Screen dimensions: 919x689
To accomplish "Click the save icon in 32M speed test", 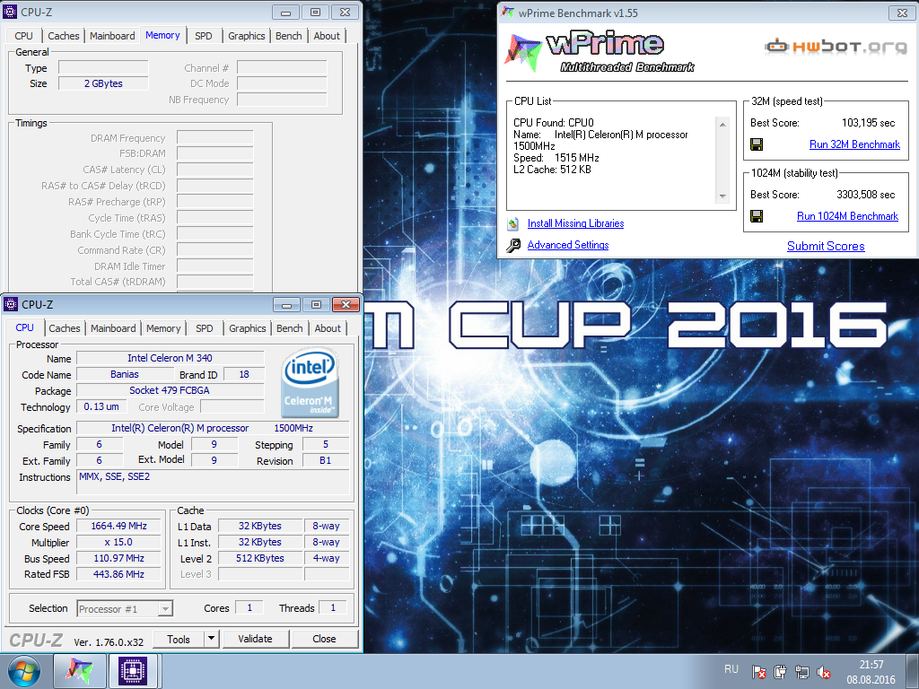I will click(x=757, y=144).
